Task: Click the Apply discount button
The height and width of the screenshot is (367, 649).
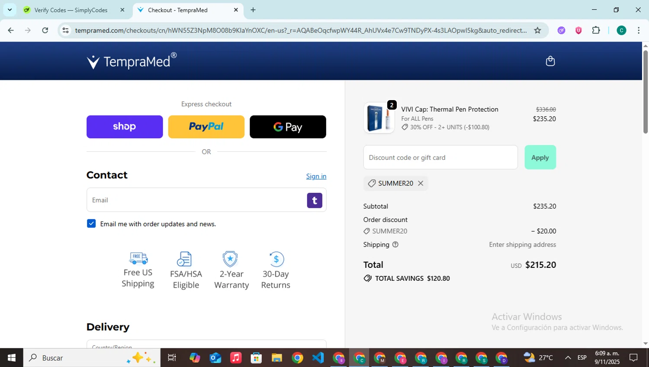Action: (x=540, y=157)
